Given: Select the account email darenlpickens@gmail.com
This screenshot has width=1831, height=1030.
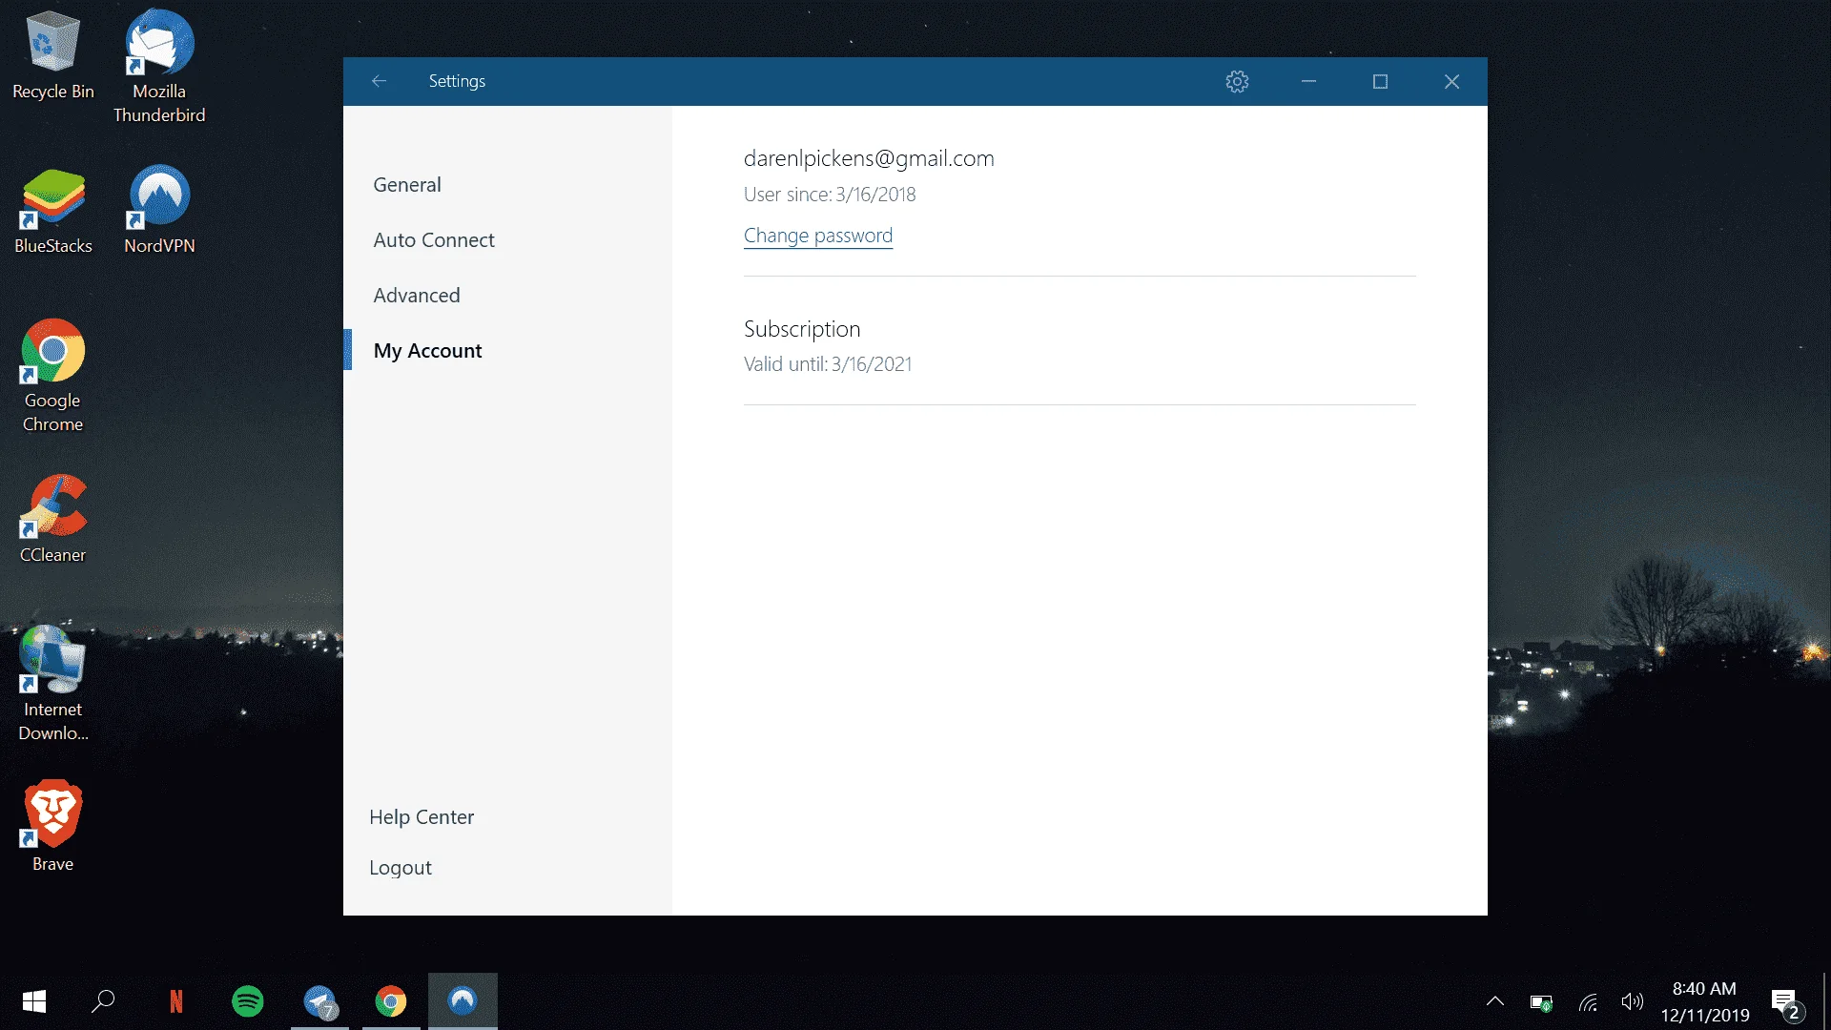Looking at the screenshot, I should (869, 158).
